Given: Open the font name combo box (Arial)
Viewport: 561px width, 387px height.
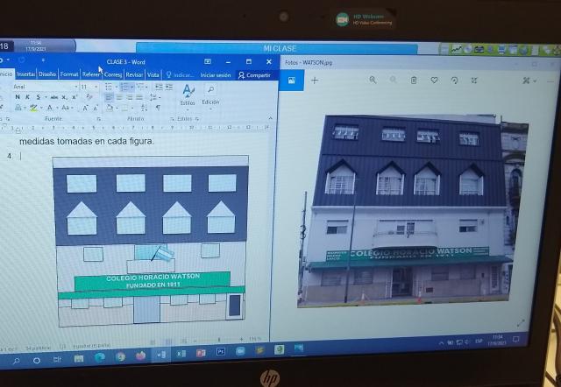Looking at the screenshot, I should tap(45, 87).
